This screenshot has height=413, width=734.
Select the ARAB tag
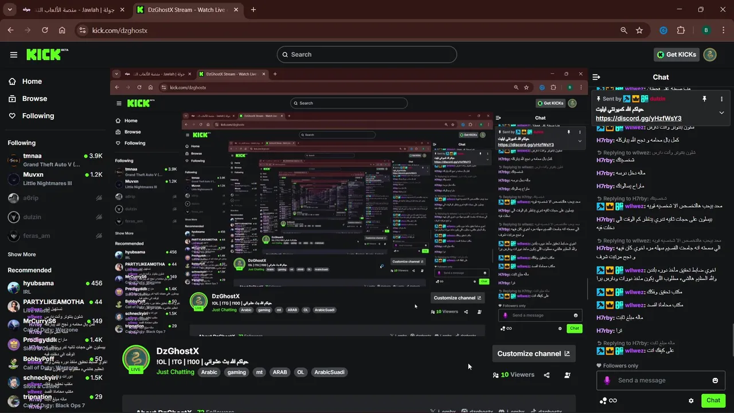tap(280, 372)
